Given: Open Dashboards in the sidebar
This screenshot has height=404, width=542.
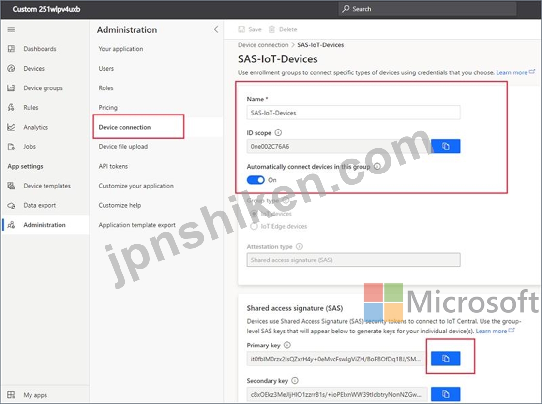Looking at the screenshot, I should [x=40, y=49].
